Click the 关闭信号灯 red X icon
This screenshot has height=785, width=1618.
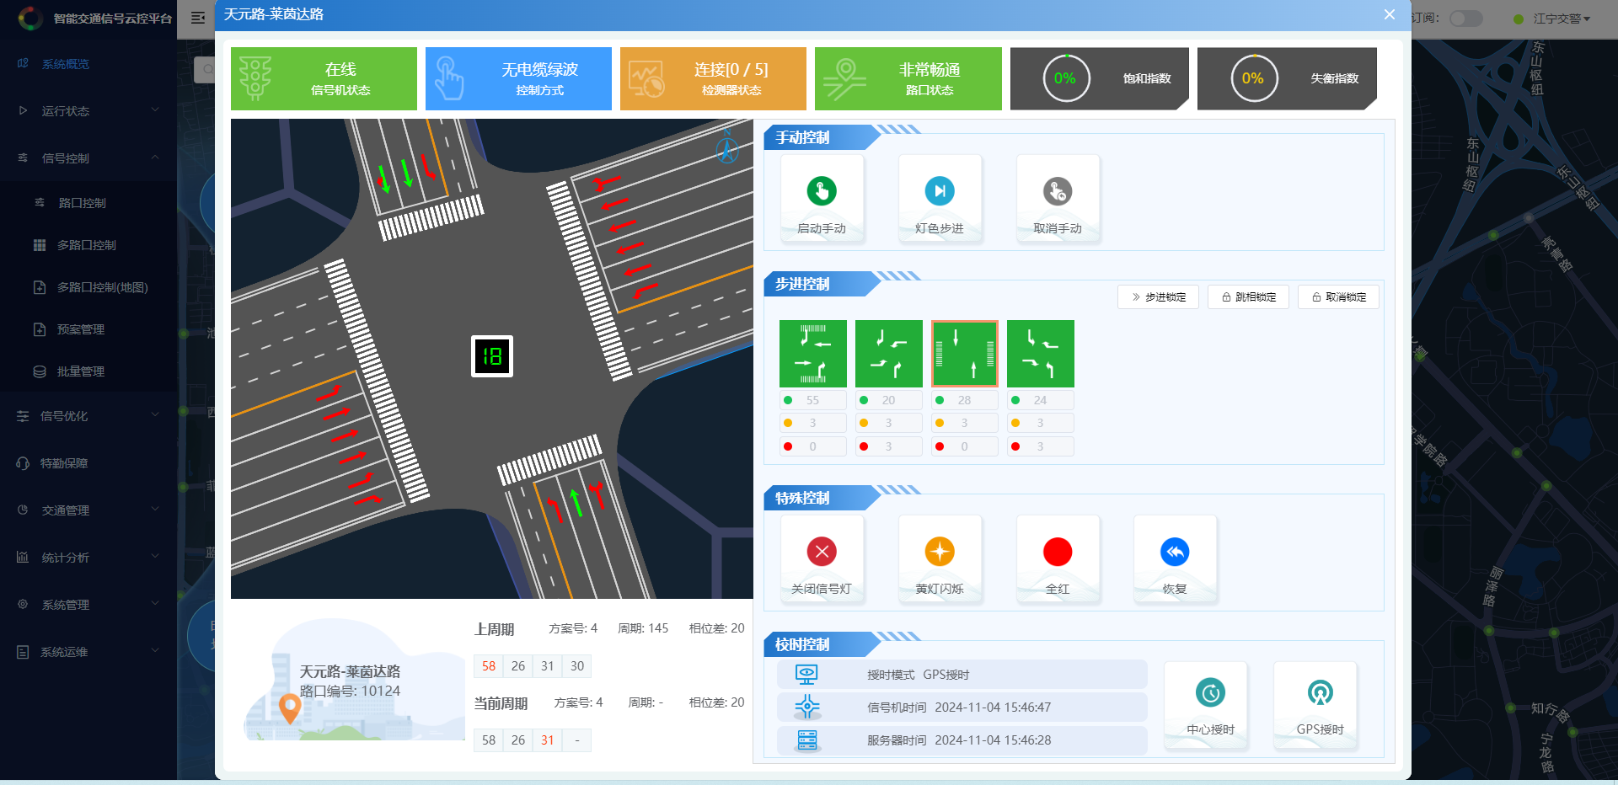coord(822,552)
